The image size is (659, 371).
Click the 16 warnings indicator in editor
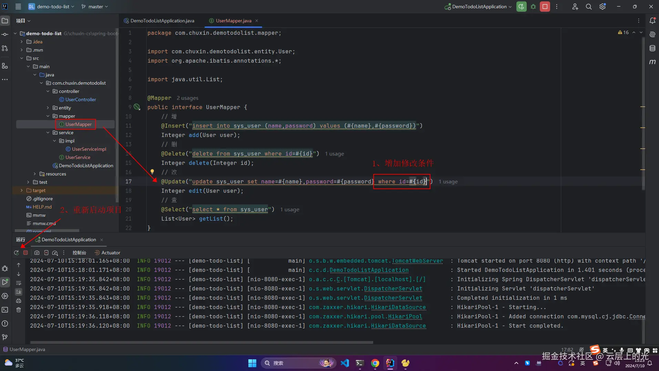tap(624, 32)
